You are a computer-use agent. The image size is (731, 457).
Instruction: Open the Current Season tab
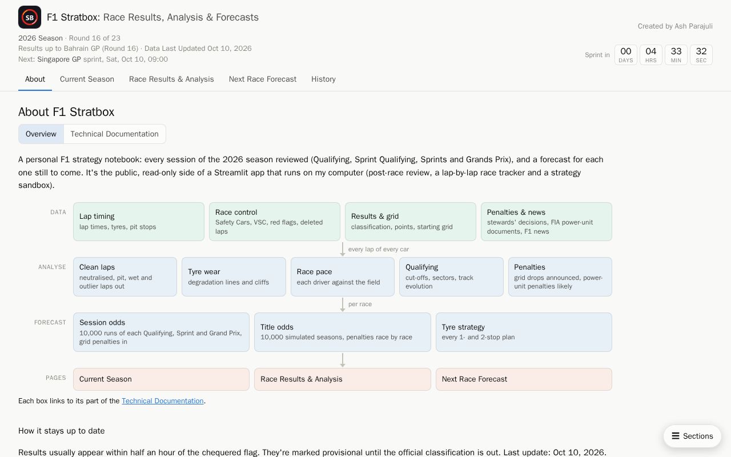point(87,79)
